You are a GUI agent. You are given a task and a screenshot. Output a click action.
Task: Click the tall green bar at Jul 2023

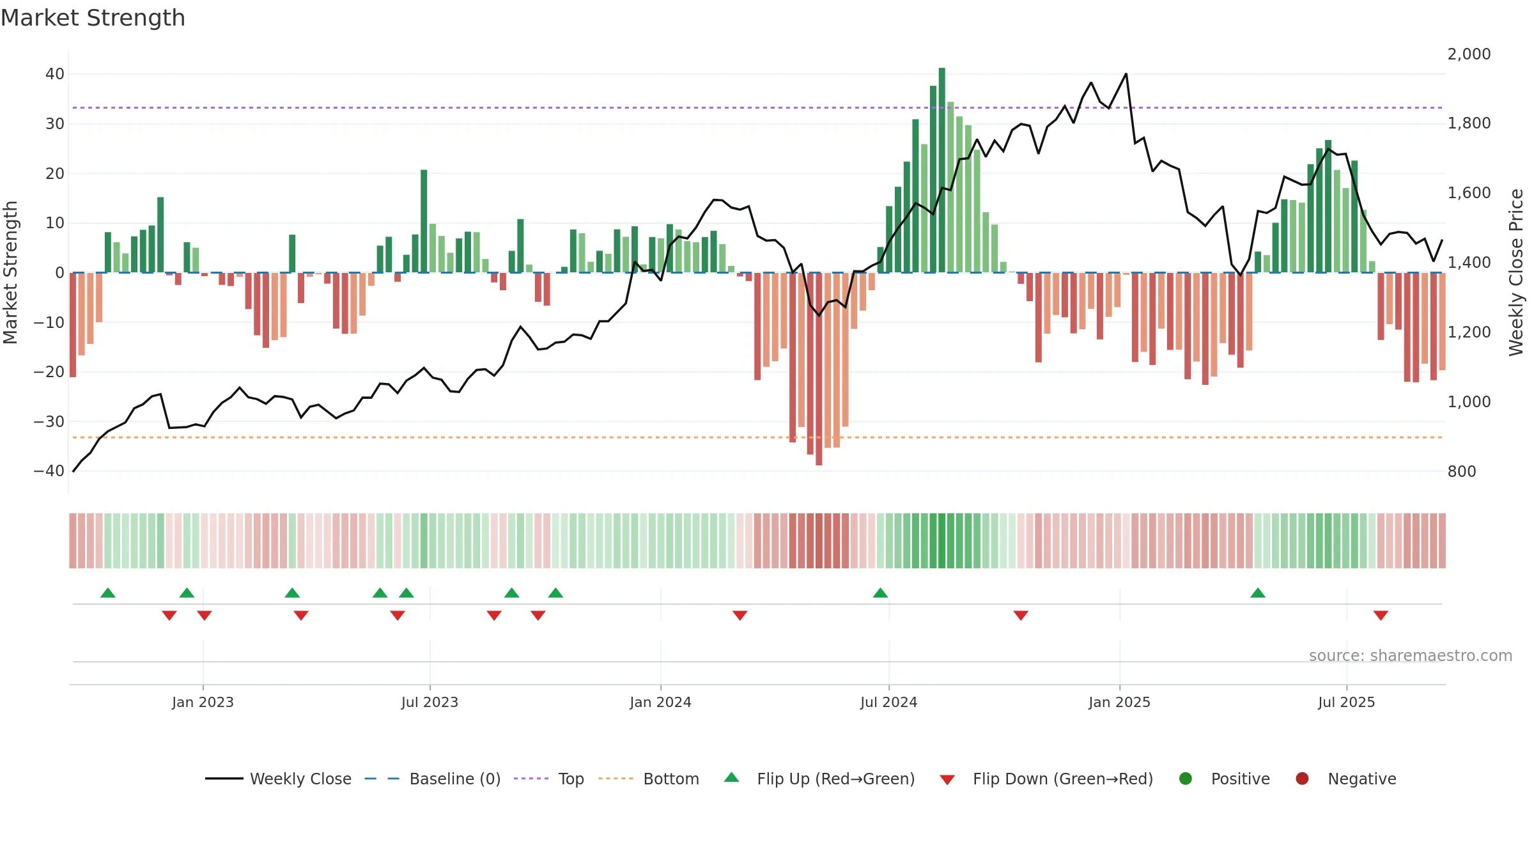coord(424,221)
